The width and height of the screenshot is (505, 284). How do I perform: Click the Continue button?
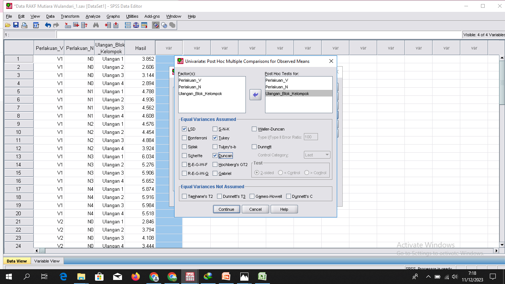pos(226,209)
